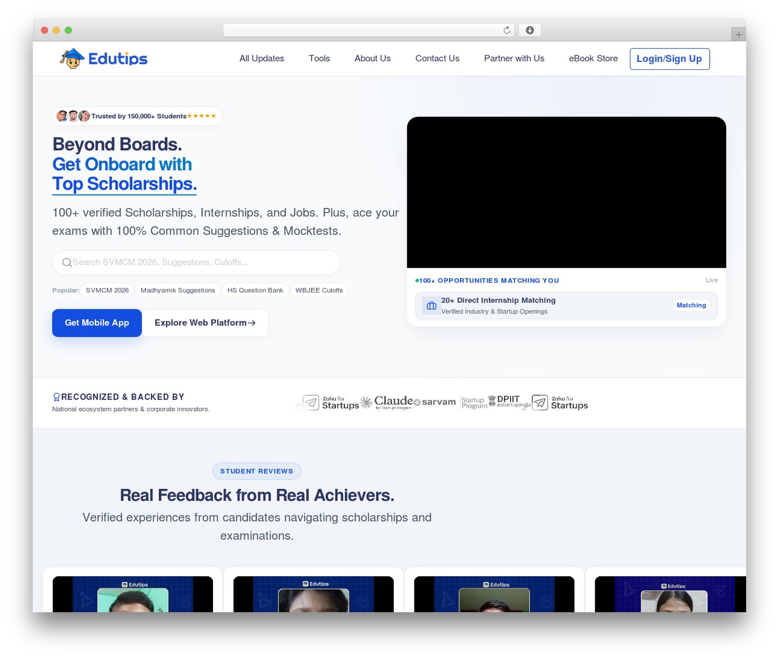Click the Login/Sign Up button
The image size is (779, 659).
pyautogui.click(x=669, y=59)
